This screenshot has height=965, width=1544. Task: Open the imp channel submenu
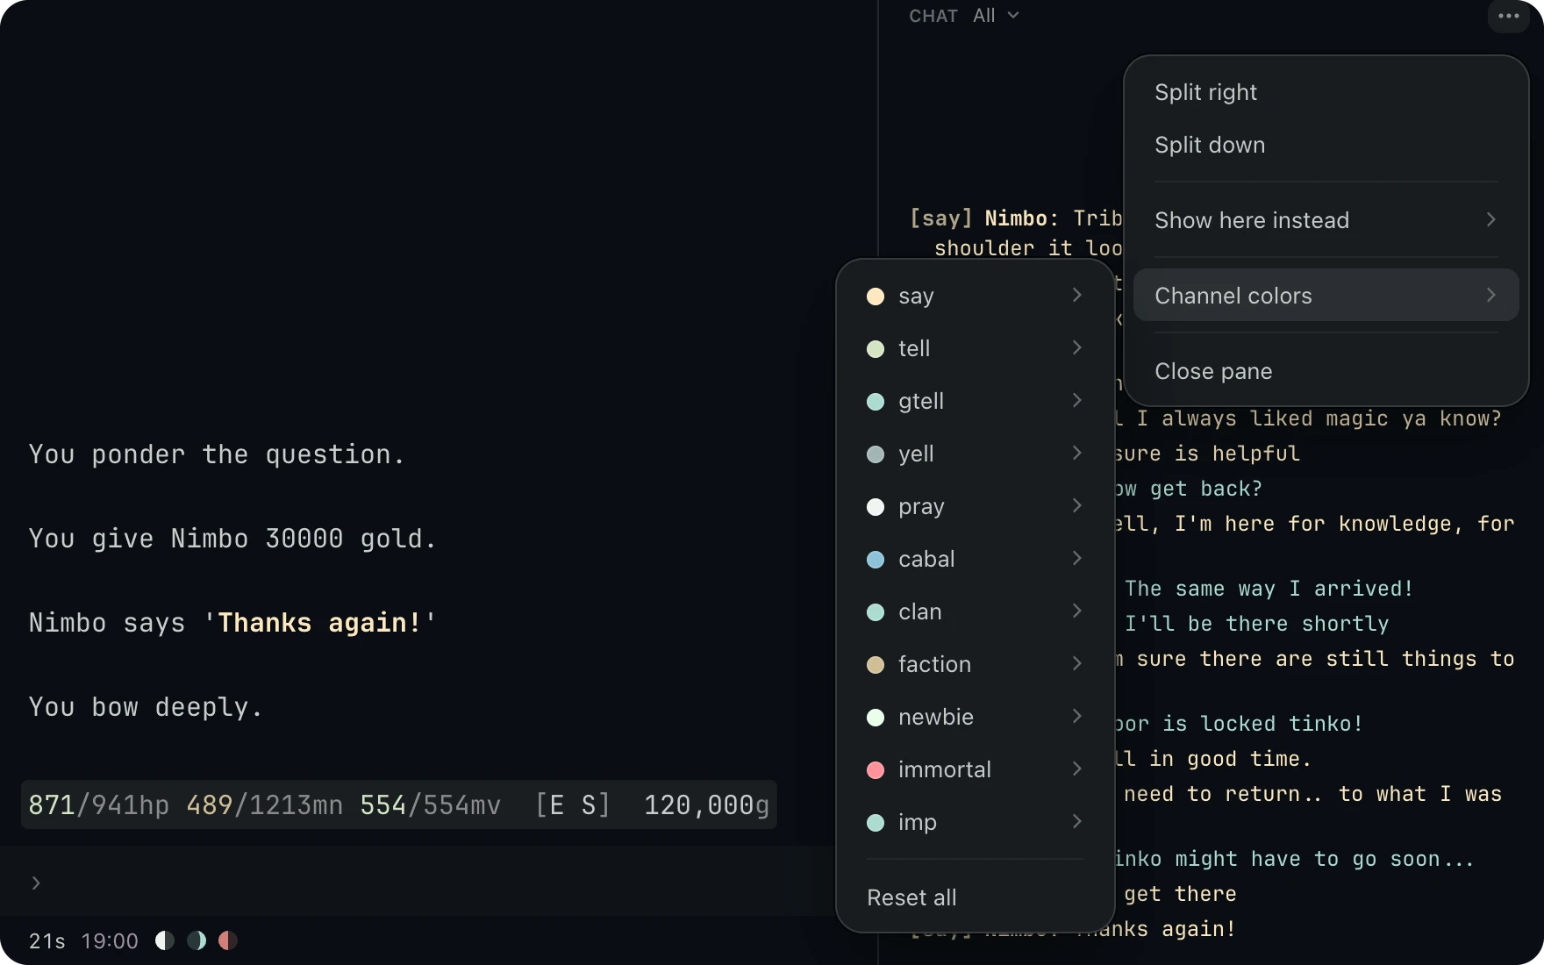click(975, 822)
